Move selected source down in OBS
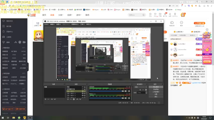Image resolution: width=214 pixels, height=120 pixels. [80, 99]
